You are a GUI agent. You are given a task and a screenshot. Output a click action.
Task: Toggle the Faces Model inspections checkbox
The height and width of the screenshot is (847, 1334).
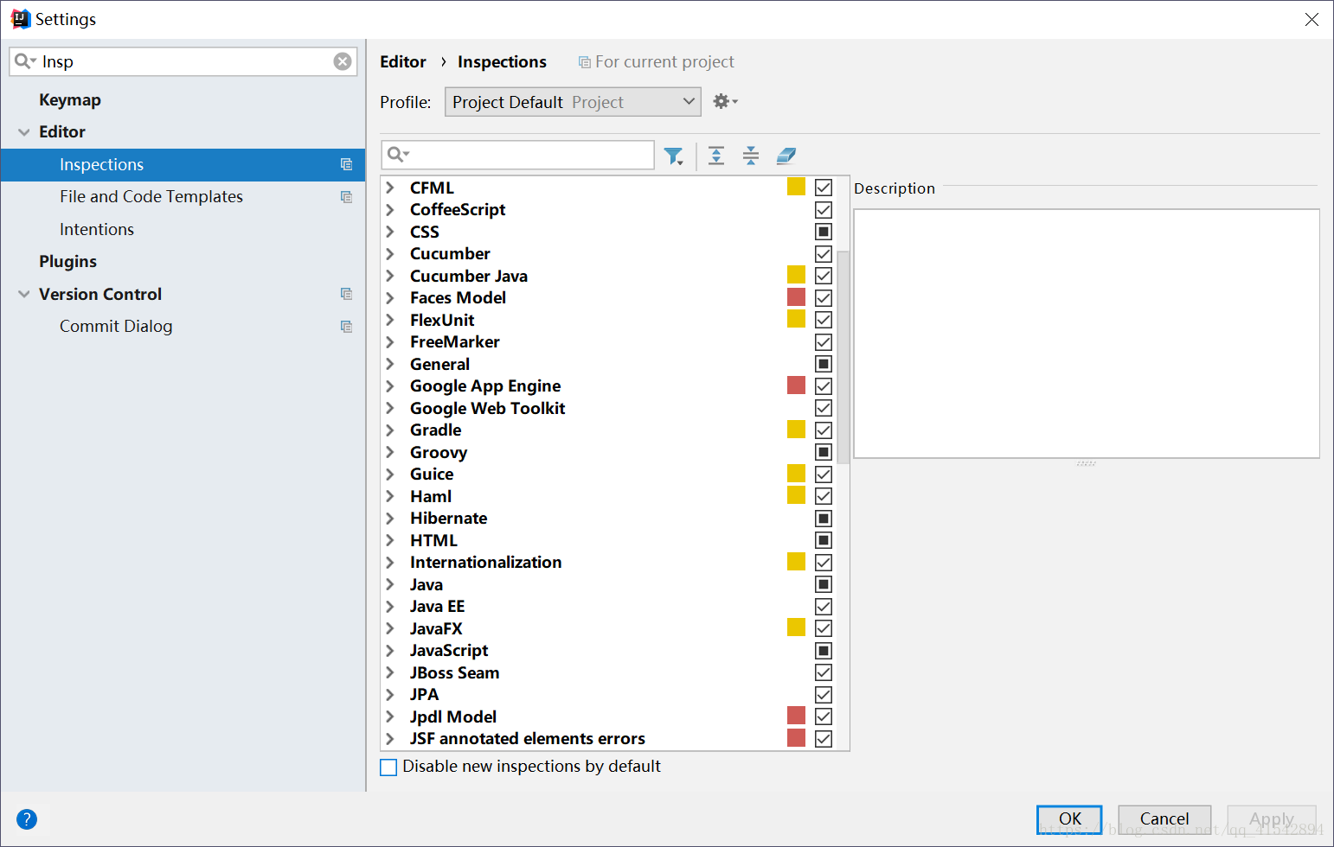(824, 298)
